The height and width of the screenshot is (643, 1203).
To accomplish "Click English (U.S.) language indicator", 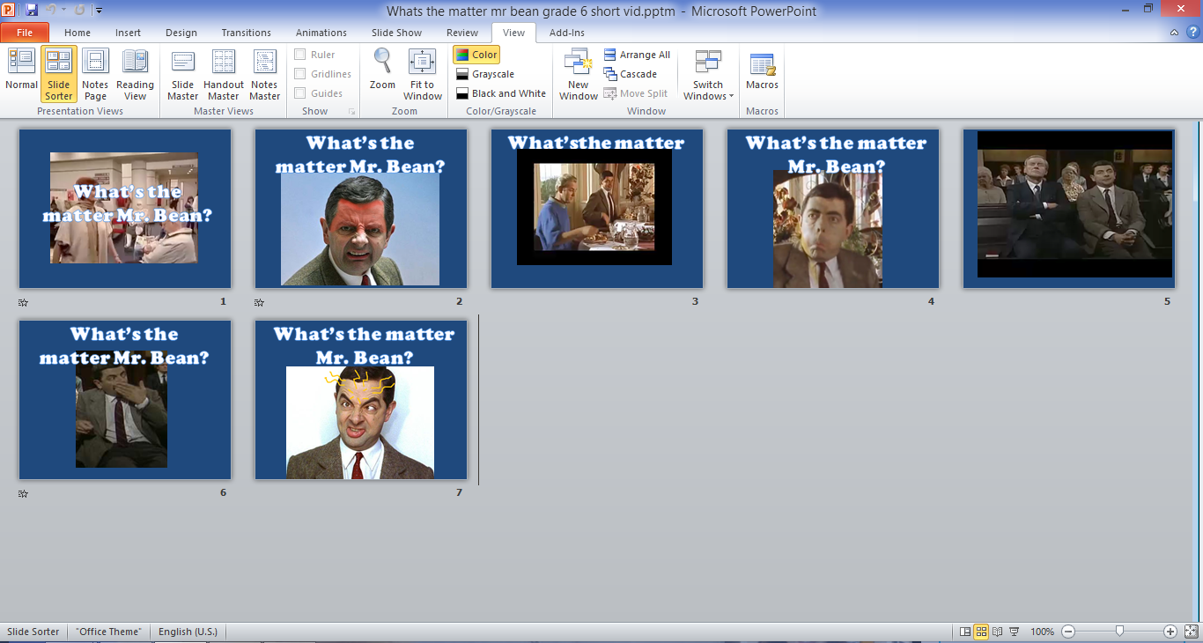I will point(188,632).
